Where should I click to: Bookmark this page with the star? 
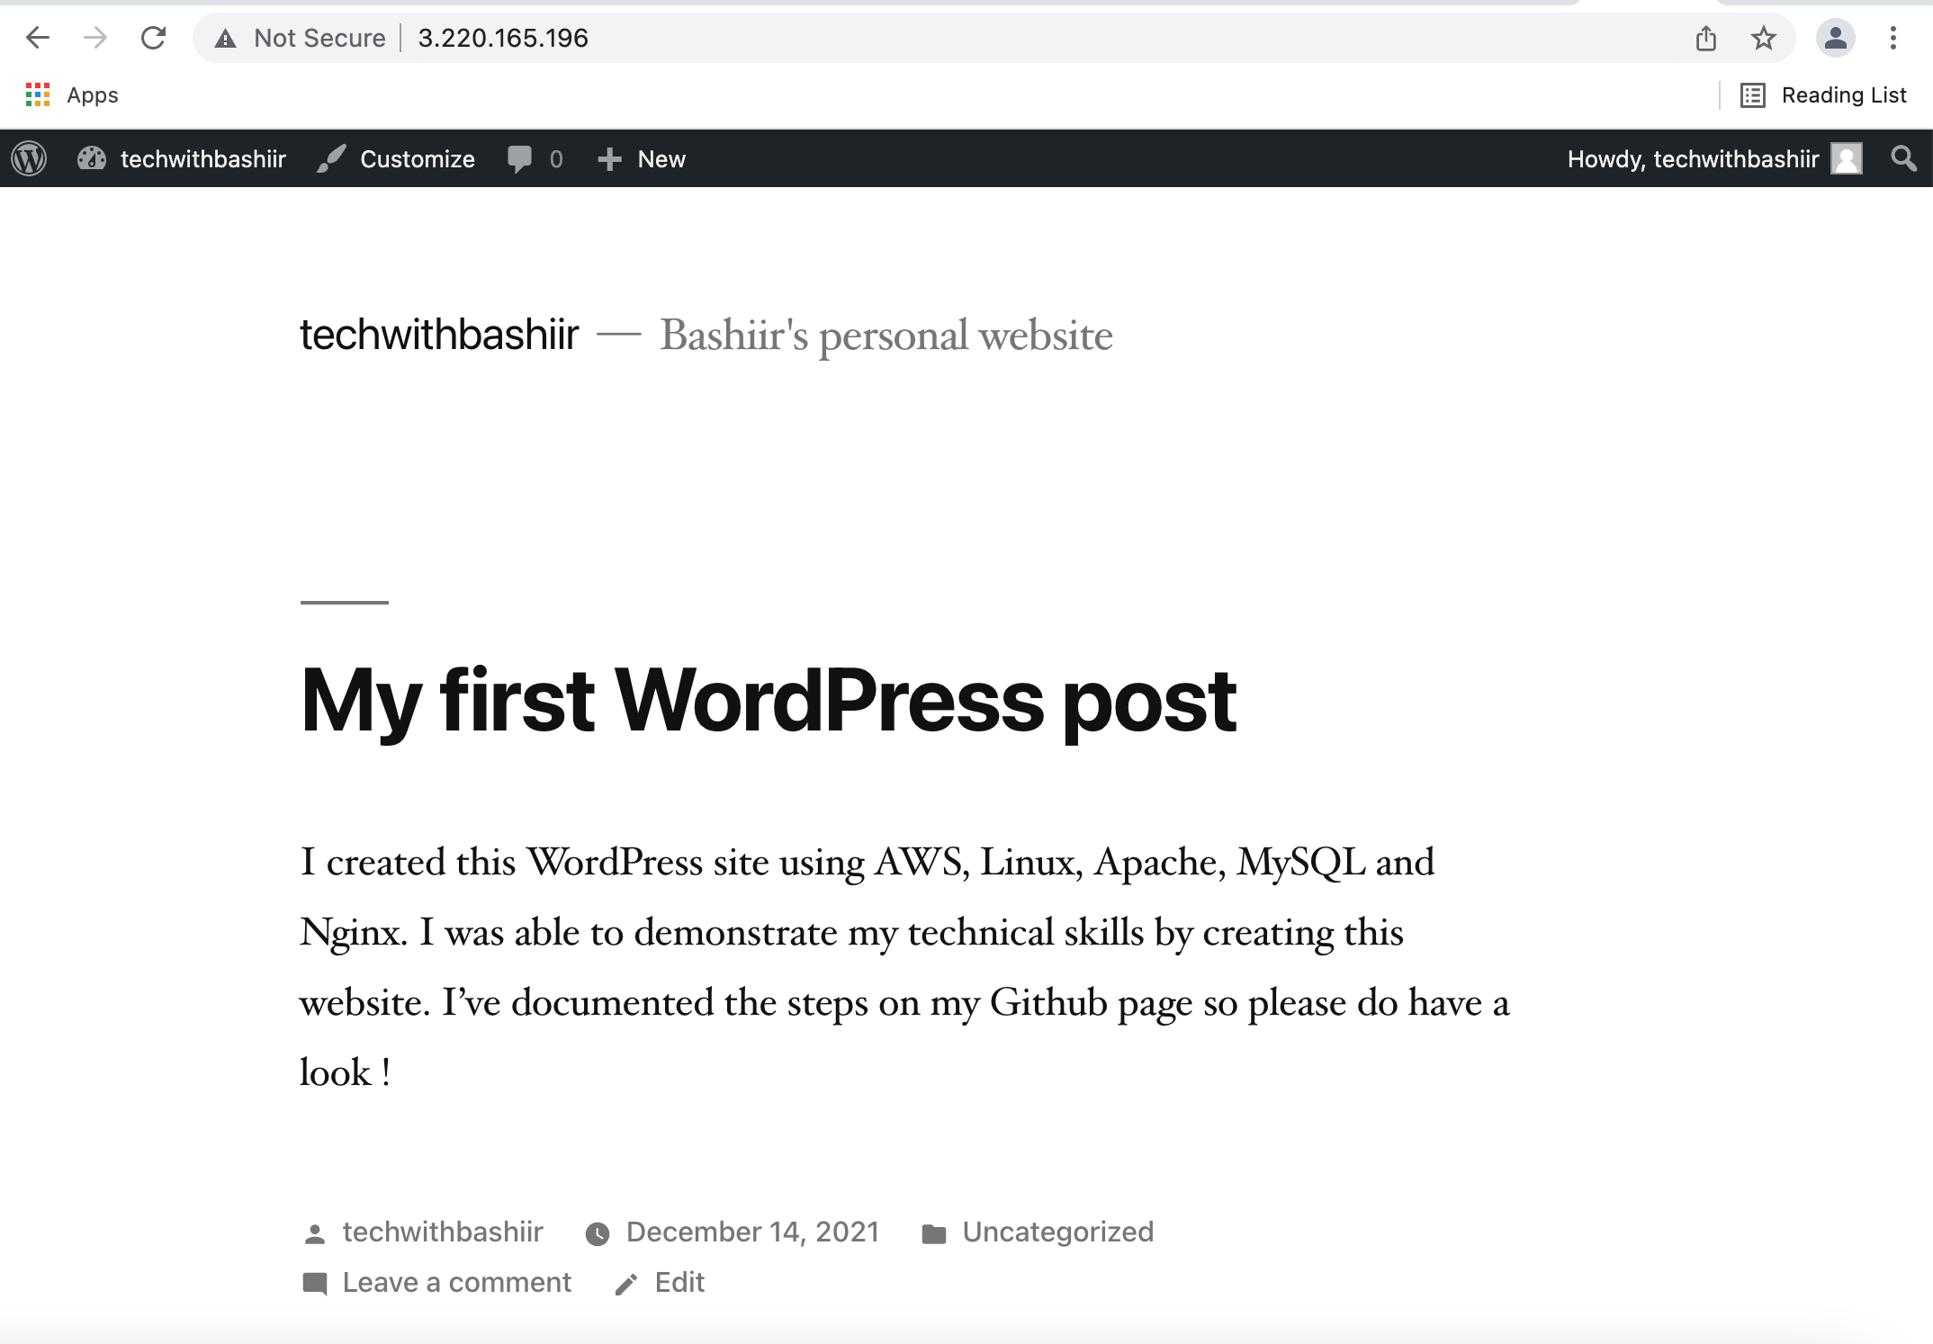[1763, 38]
